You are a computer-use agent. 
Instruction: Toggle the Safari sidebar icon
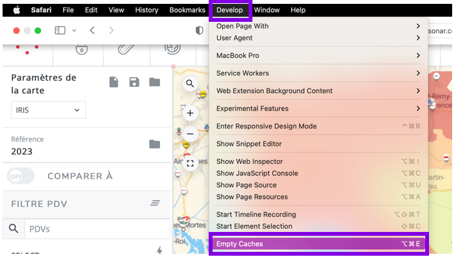(x=60, y=30)
